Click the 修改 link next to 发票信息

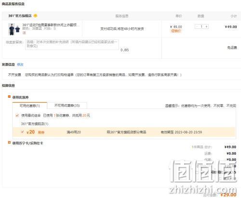[x=20, y=65]
